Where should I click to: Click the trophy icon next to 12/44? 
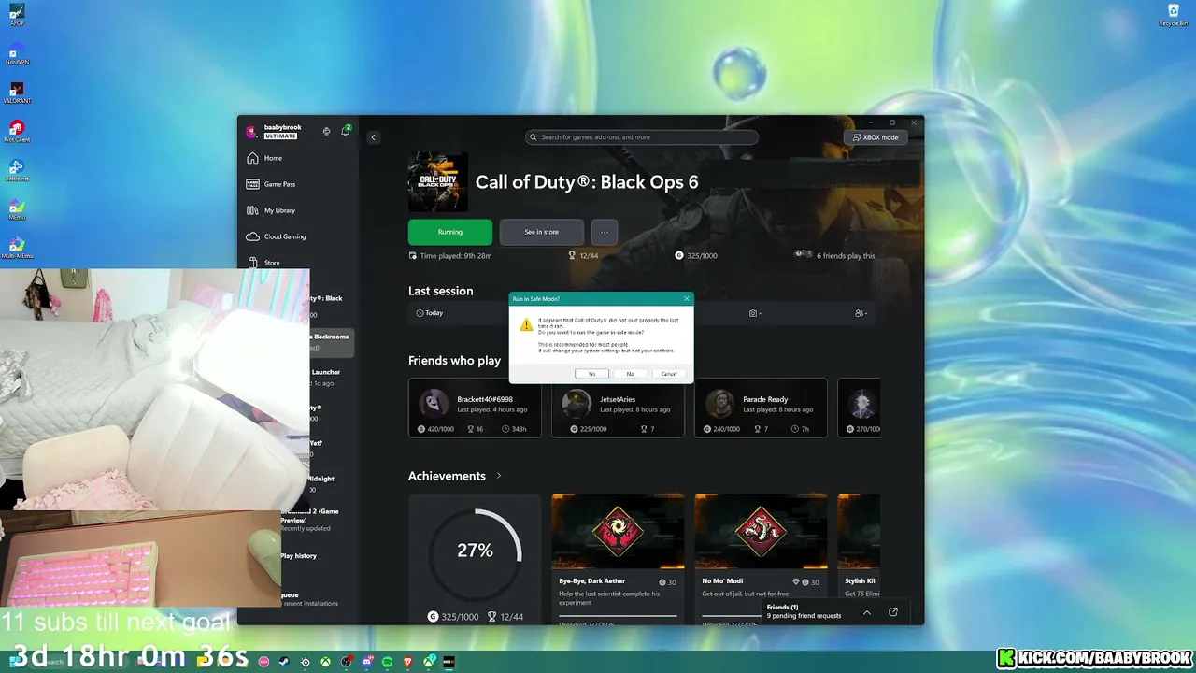[572, 255]
